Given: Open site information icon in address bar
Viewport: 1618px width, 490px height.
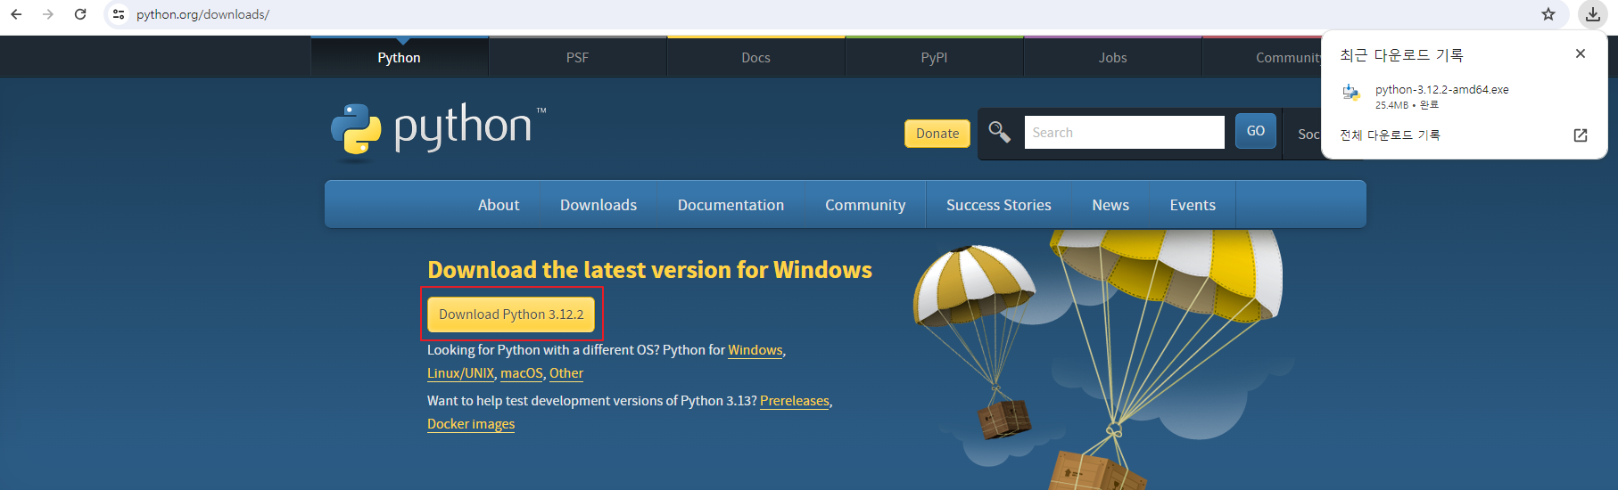Looking at the screenshot, I should point(119,14).
